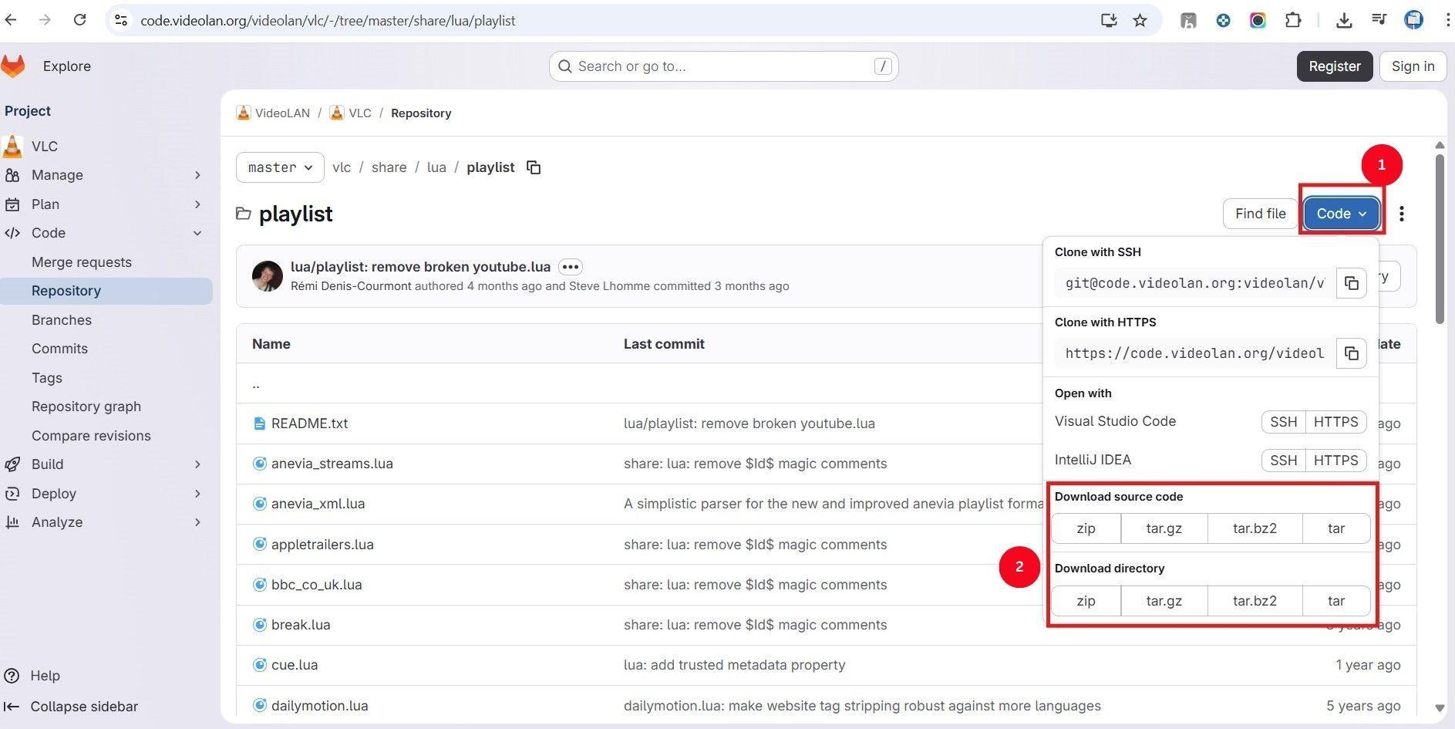Viewport: 1455px width, 729px height.
Task: Go to Branches in the sidebar
Action: pos(62,320)
